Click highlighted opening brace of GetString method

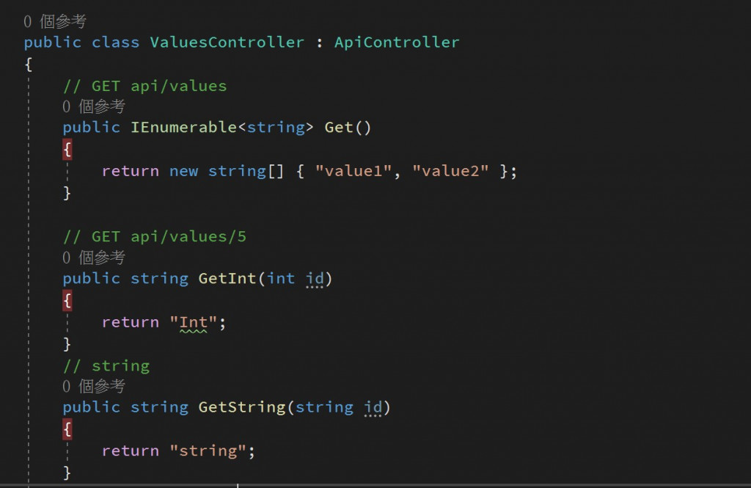click(x=67, y=429)
